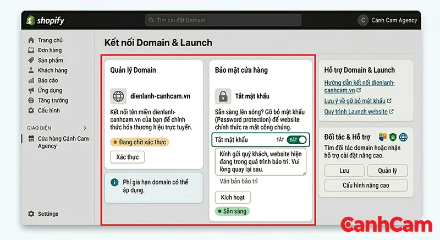Image resolution: width=440 pixels, height=240 pixels.
Task: Click the Khách hàng person icon
Action: (x=31, y=70)
